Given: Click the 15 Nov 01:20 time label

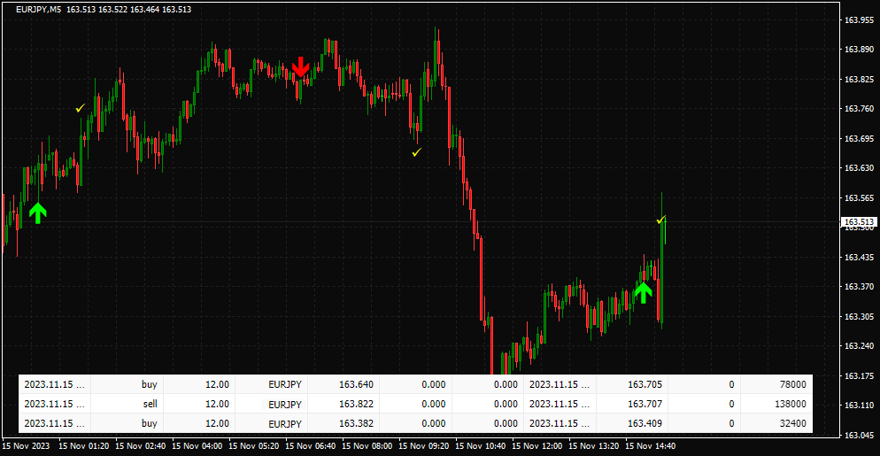Looking at the screenshot, I should (x=83, y=446).
